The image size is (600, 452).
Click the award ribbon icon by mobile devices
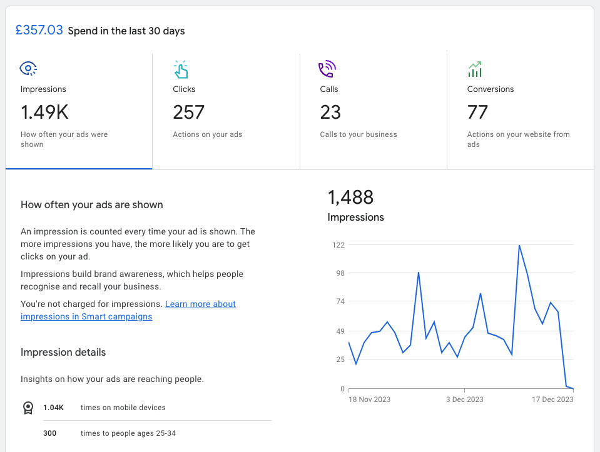(28, 408)
